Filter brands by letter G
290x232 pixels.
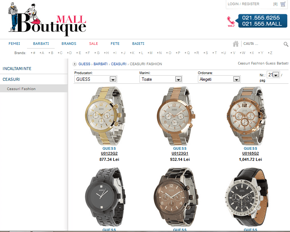coord(98,53)
